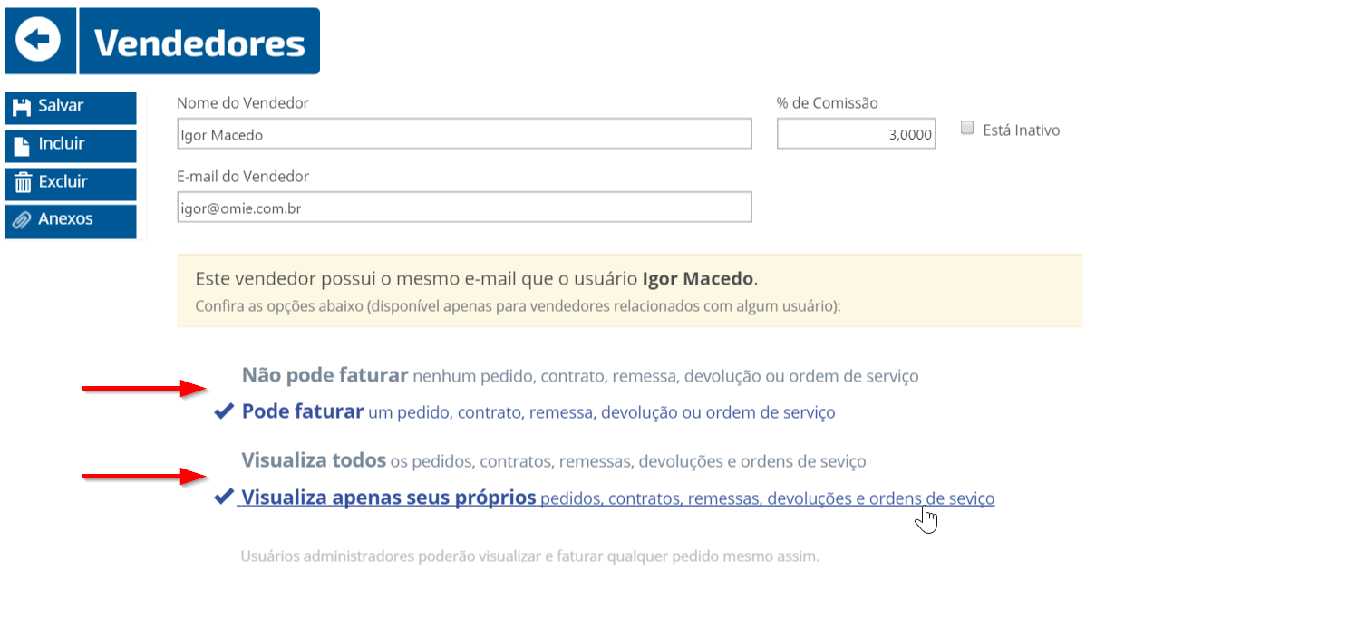The image size is (1367, 628).
Task: Click the Nome do Vendedor label
Action: click(x=243, y=103)
